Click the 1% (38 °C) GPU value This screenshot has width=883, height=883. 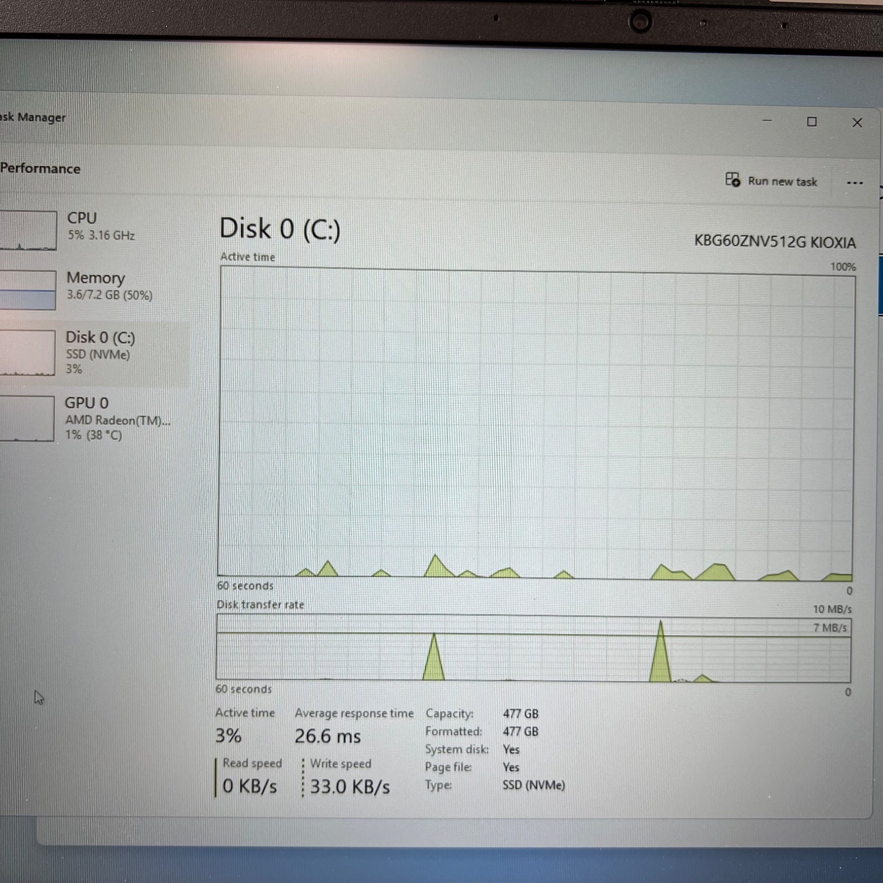click(94, 435)
